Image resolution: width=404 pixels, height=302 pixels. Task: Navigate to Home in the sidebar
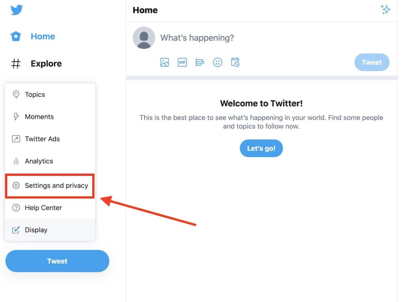43,36
